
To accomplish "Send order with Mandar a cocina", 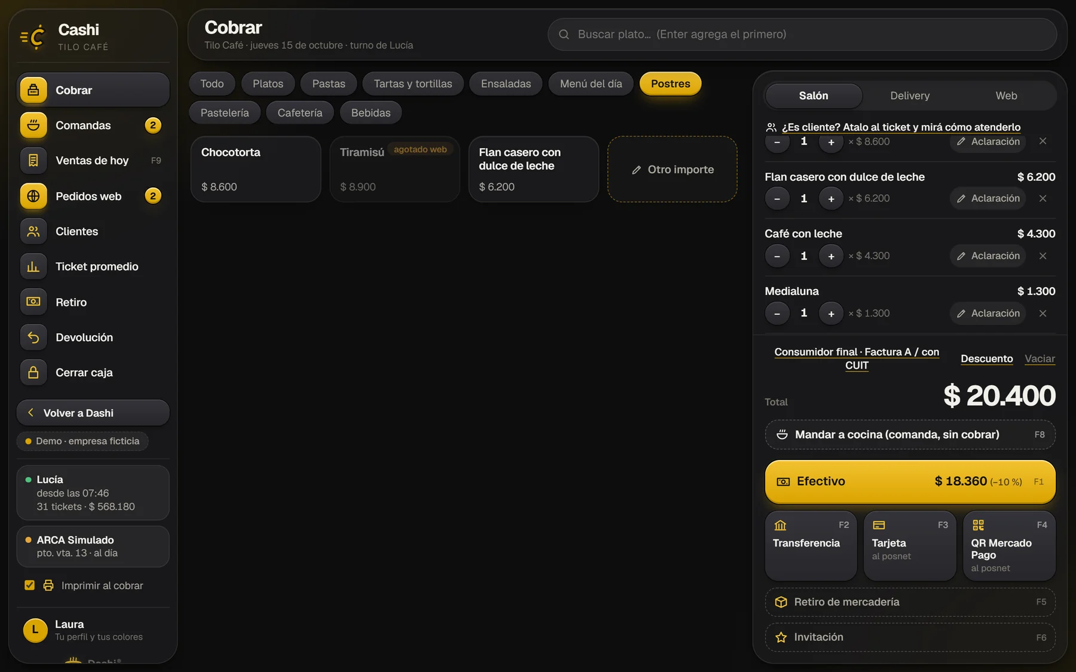I will [910, 435].
